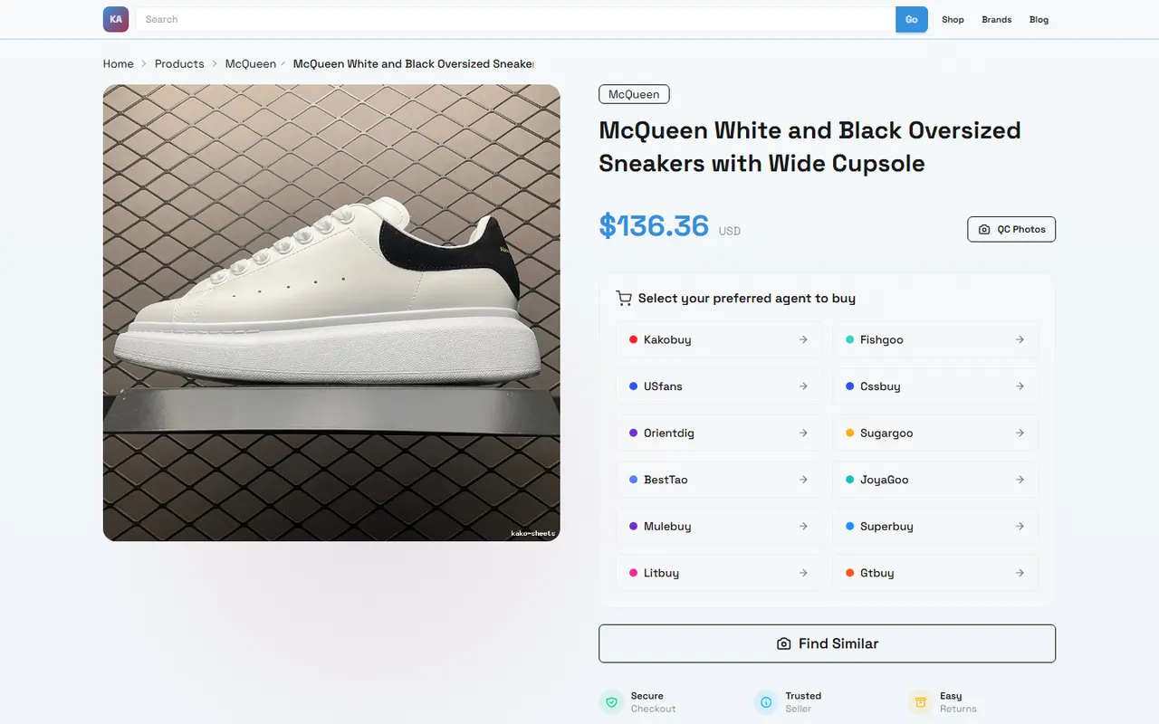Image resolution: width=1159 pixels, height=724 pixels.
Task: Click the arrow icon on Kakobuy row
Action: pyautogui.click(x=803, y=339)
